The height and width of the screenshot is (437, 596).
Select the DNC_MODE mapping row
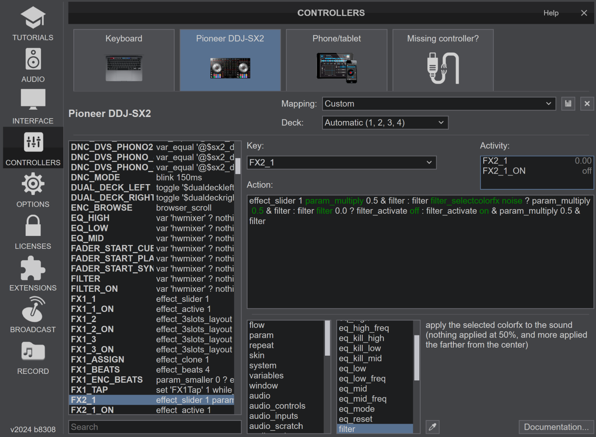click(x=152, y=177)
